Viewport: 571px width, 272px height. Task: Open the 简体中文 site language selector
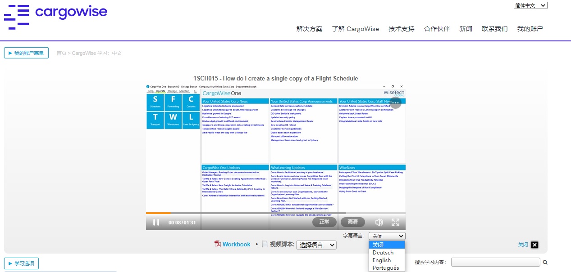[530, 5]
